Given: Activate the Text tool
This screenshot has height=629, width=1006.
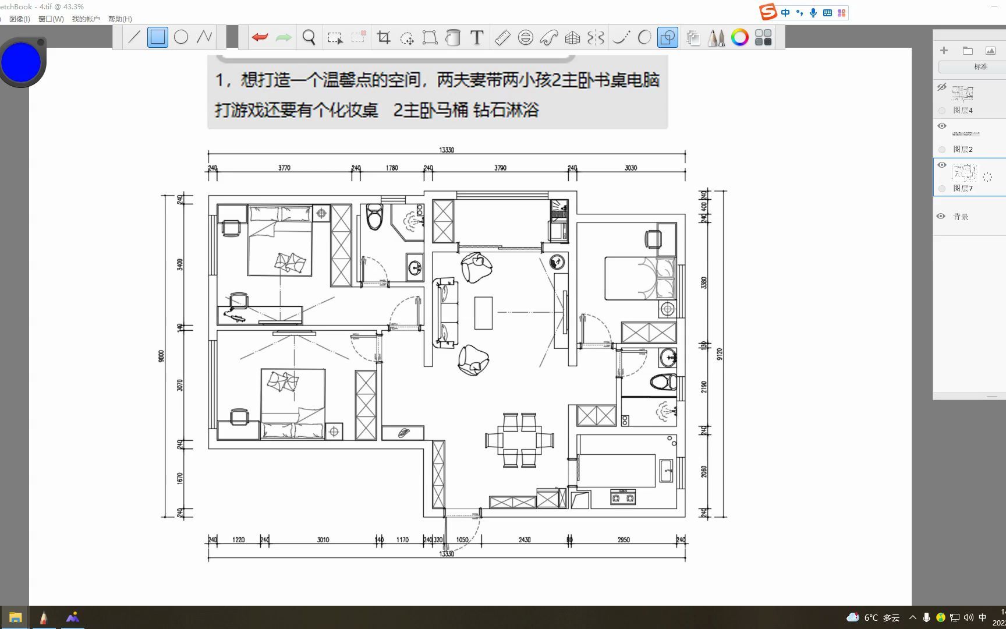Looking at the screenshot, I should point(476,37).
